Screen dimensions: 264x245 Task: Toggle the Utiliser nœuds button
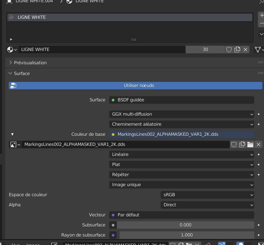(136, 85)
